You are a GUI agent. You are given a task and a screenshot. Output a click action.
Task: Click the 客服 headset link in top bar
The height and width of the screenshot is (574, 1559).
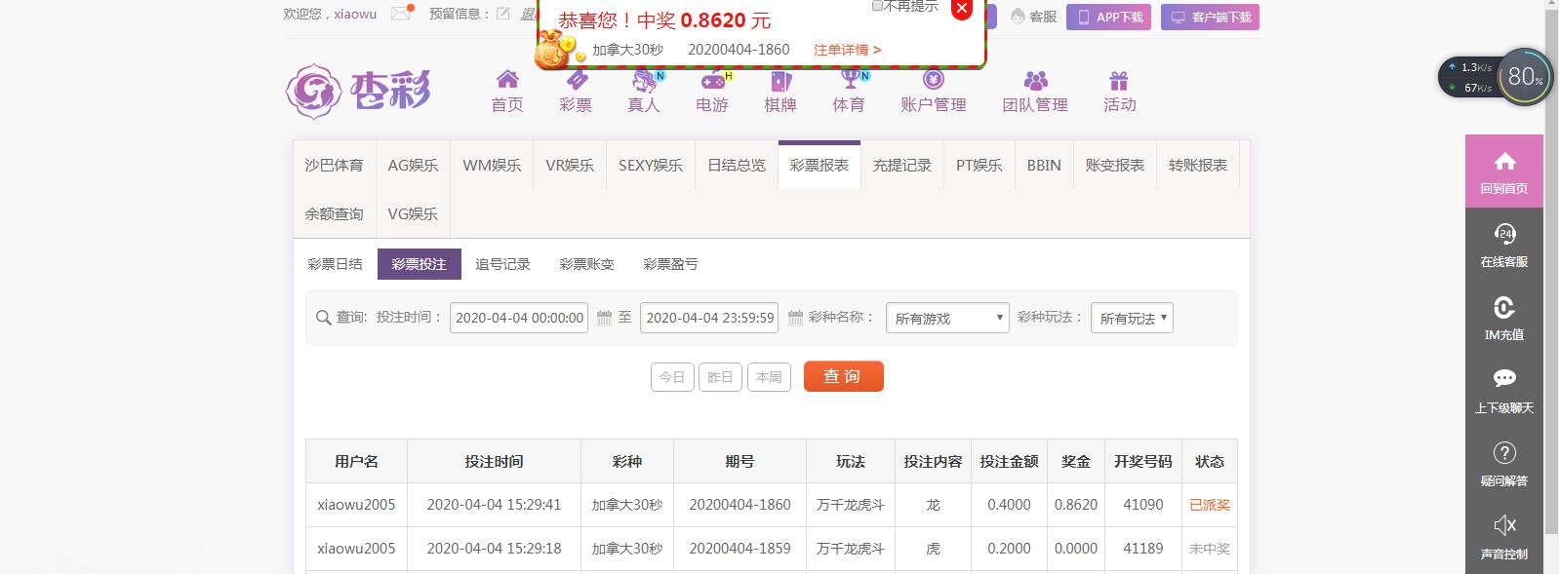pos(1033,17)
